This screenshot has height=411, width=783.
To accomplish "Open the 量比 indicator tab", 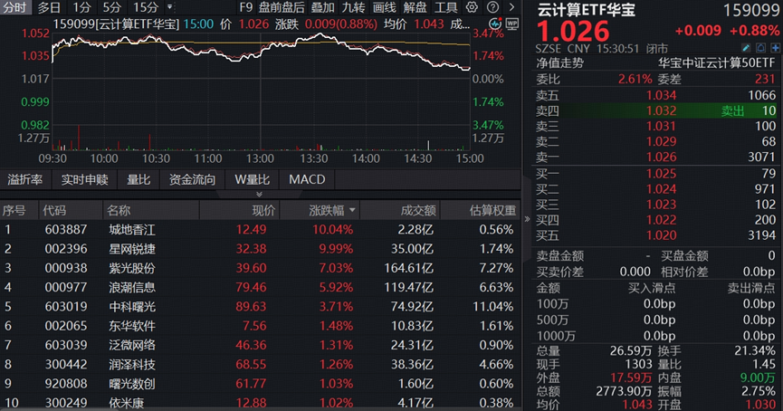I will click(138, 180).
